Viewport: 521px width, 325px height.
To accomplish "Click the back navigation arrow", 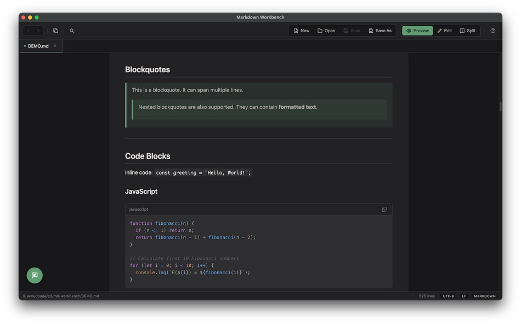I will [28, 30].
